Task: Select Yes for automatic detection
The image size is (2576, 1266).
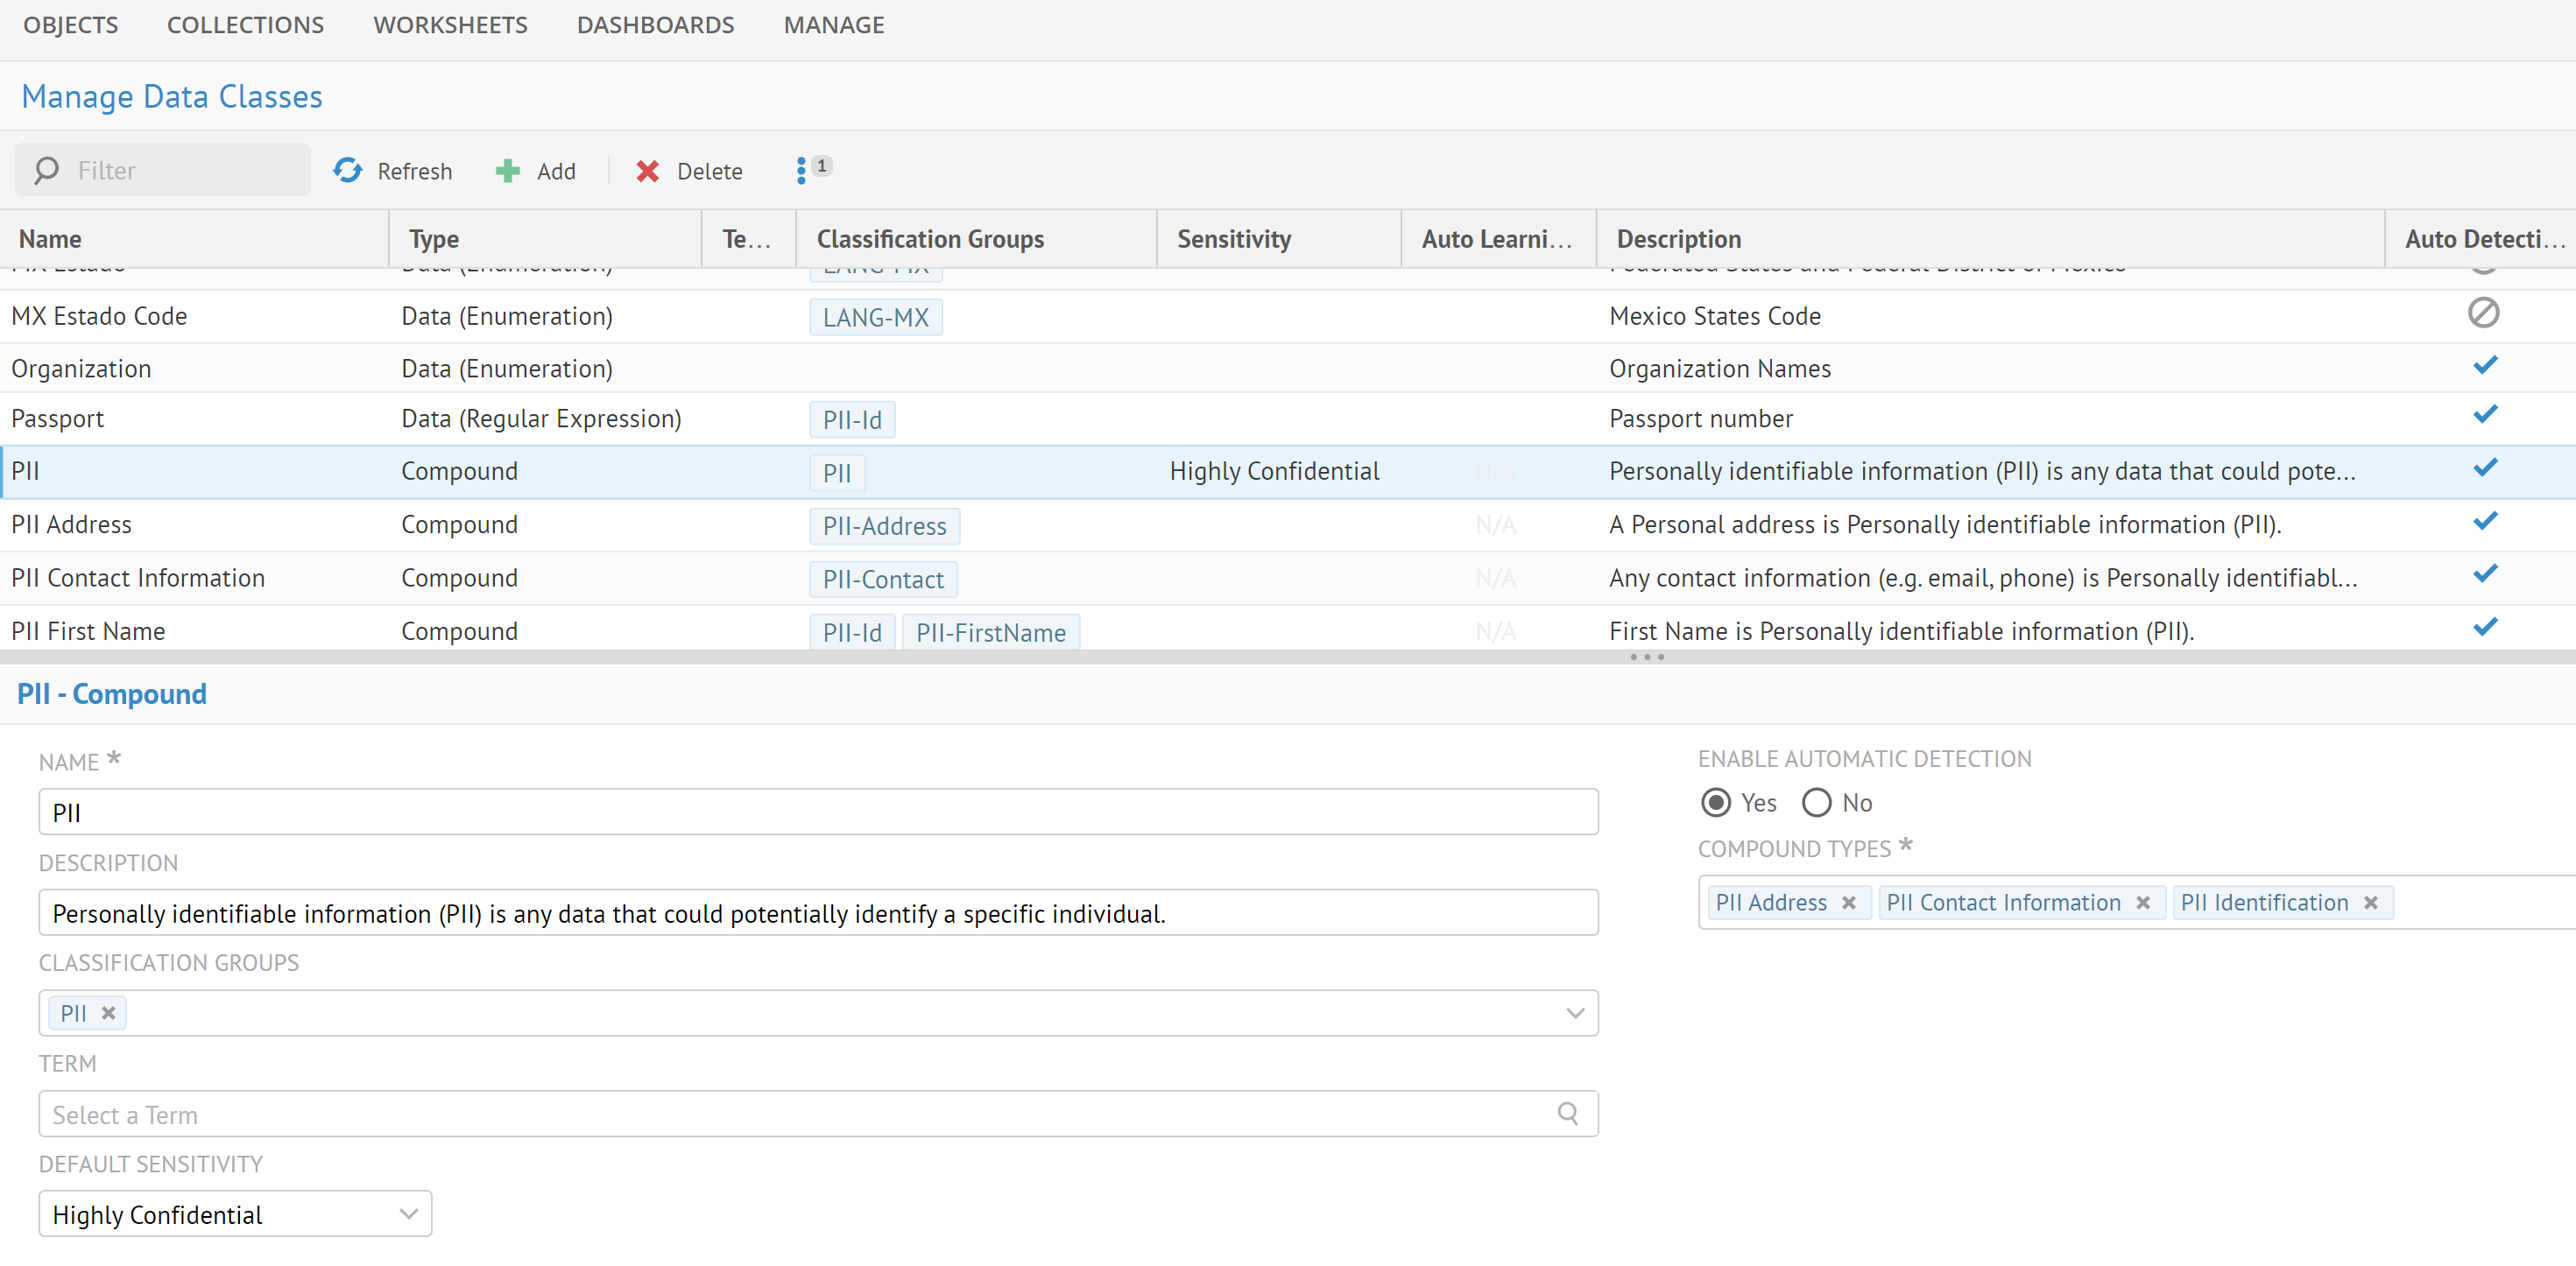Action: [x=1716, y=802]
